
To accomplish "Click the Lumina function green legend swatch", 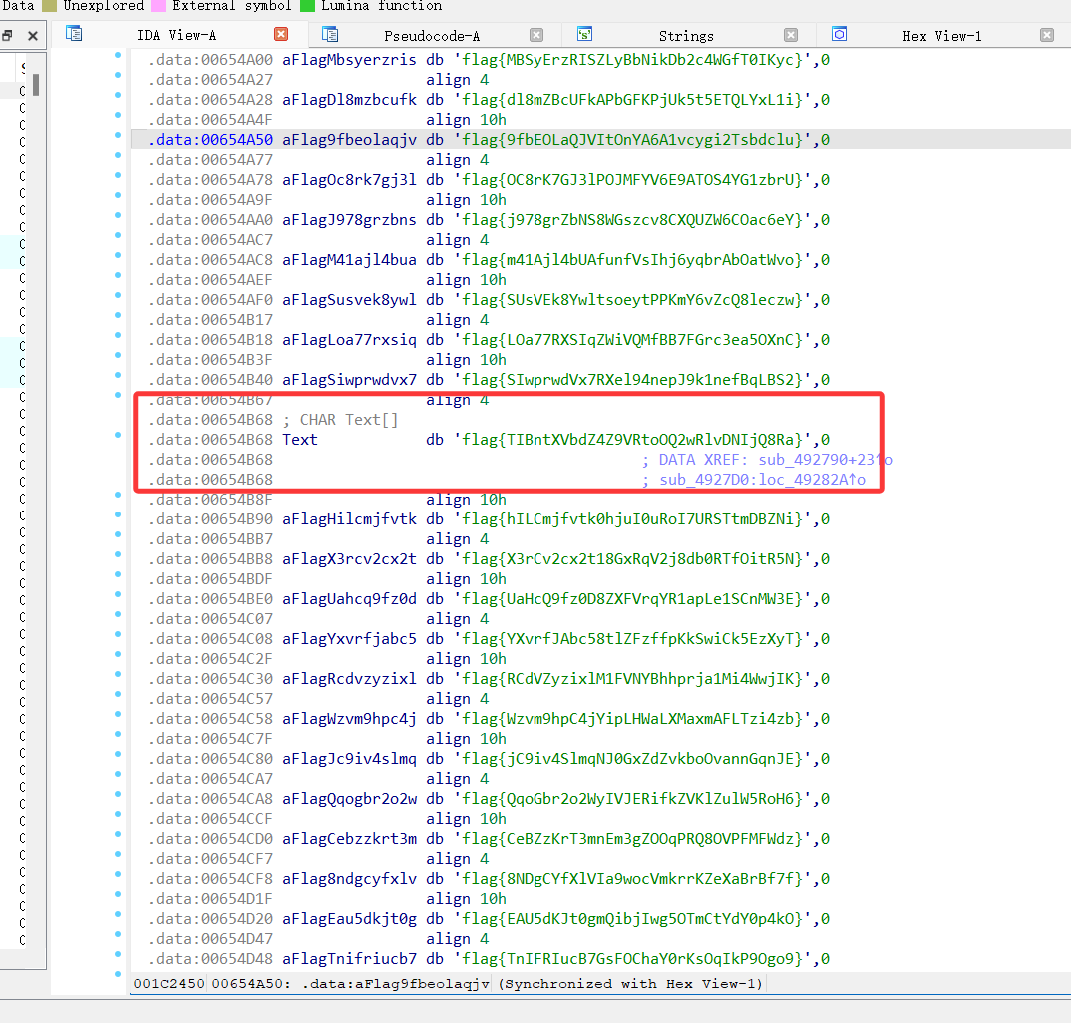I will [307, 6].
